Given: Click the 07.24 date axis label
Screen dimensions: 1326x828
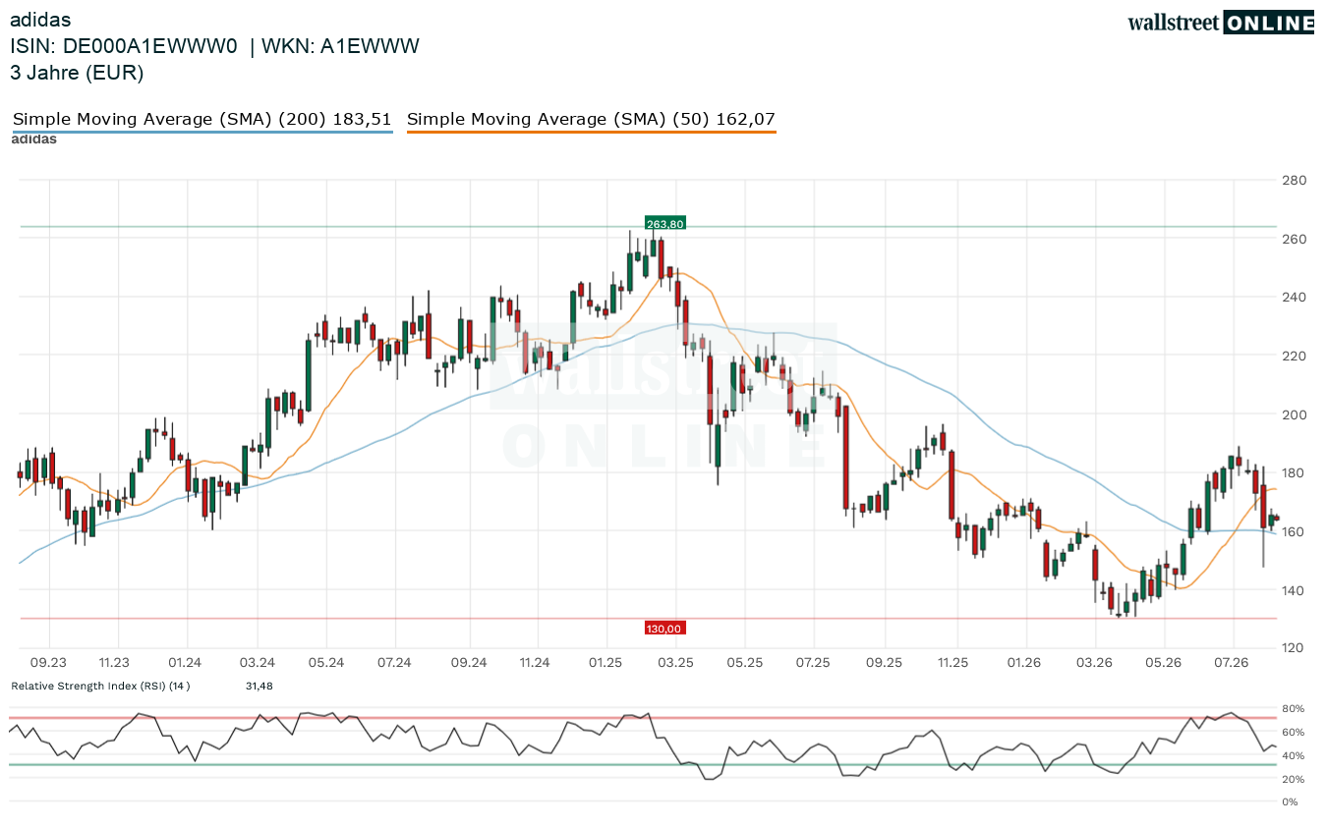Looking at the screenshot, I should point(394,663).
